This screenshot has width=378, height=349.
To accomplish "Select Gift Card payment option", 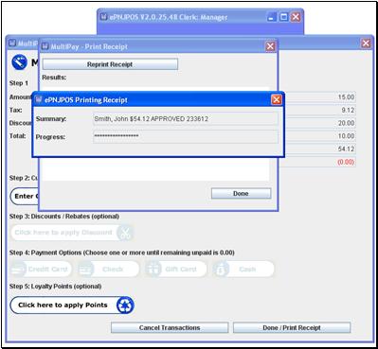I will tap(176, 270).
